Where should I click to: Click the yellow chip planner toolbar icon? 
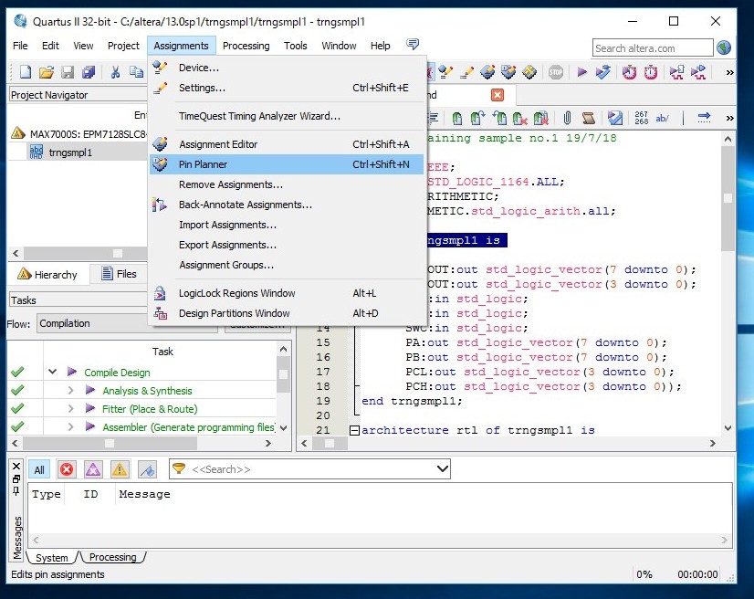(x=529, y=72)
